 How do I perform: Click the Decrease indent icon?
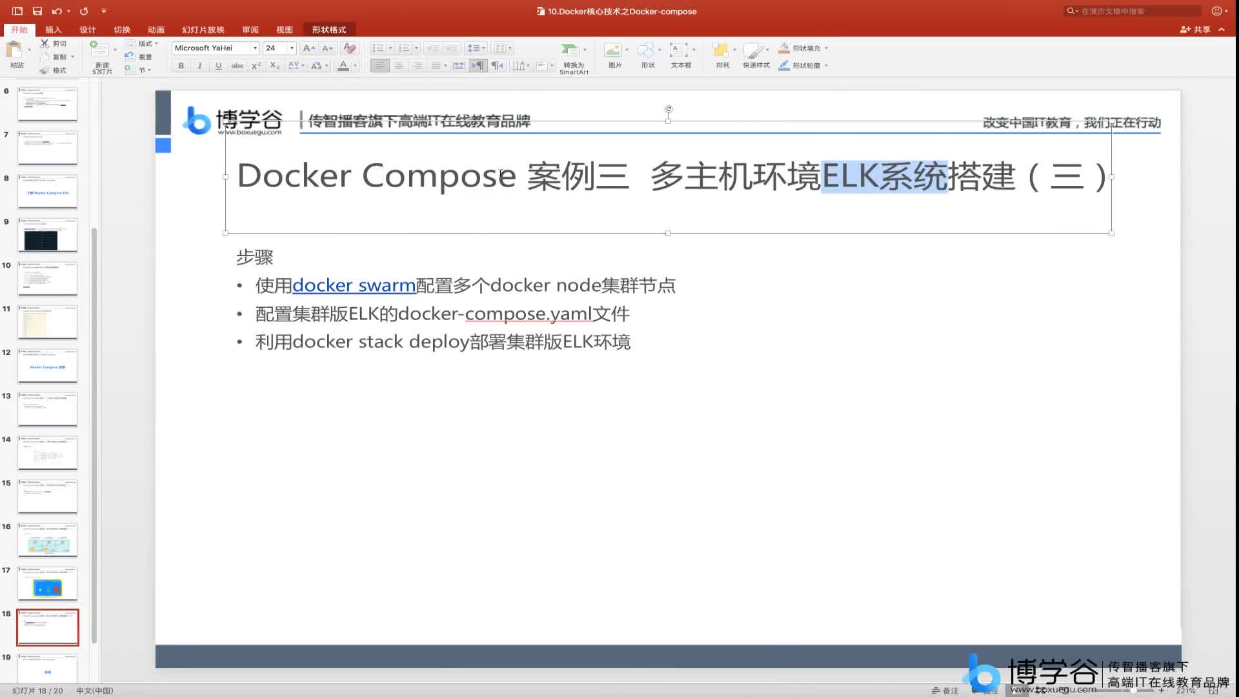coord(432,48)
